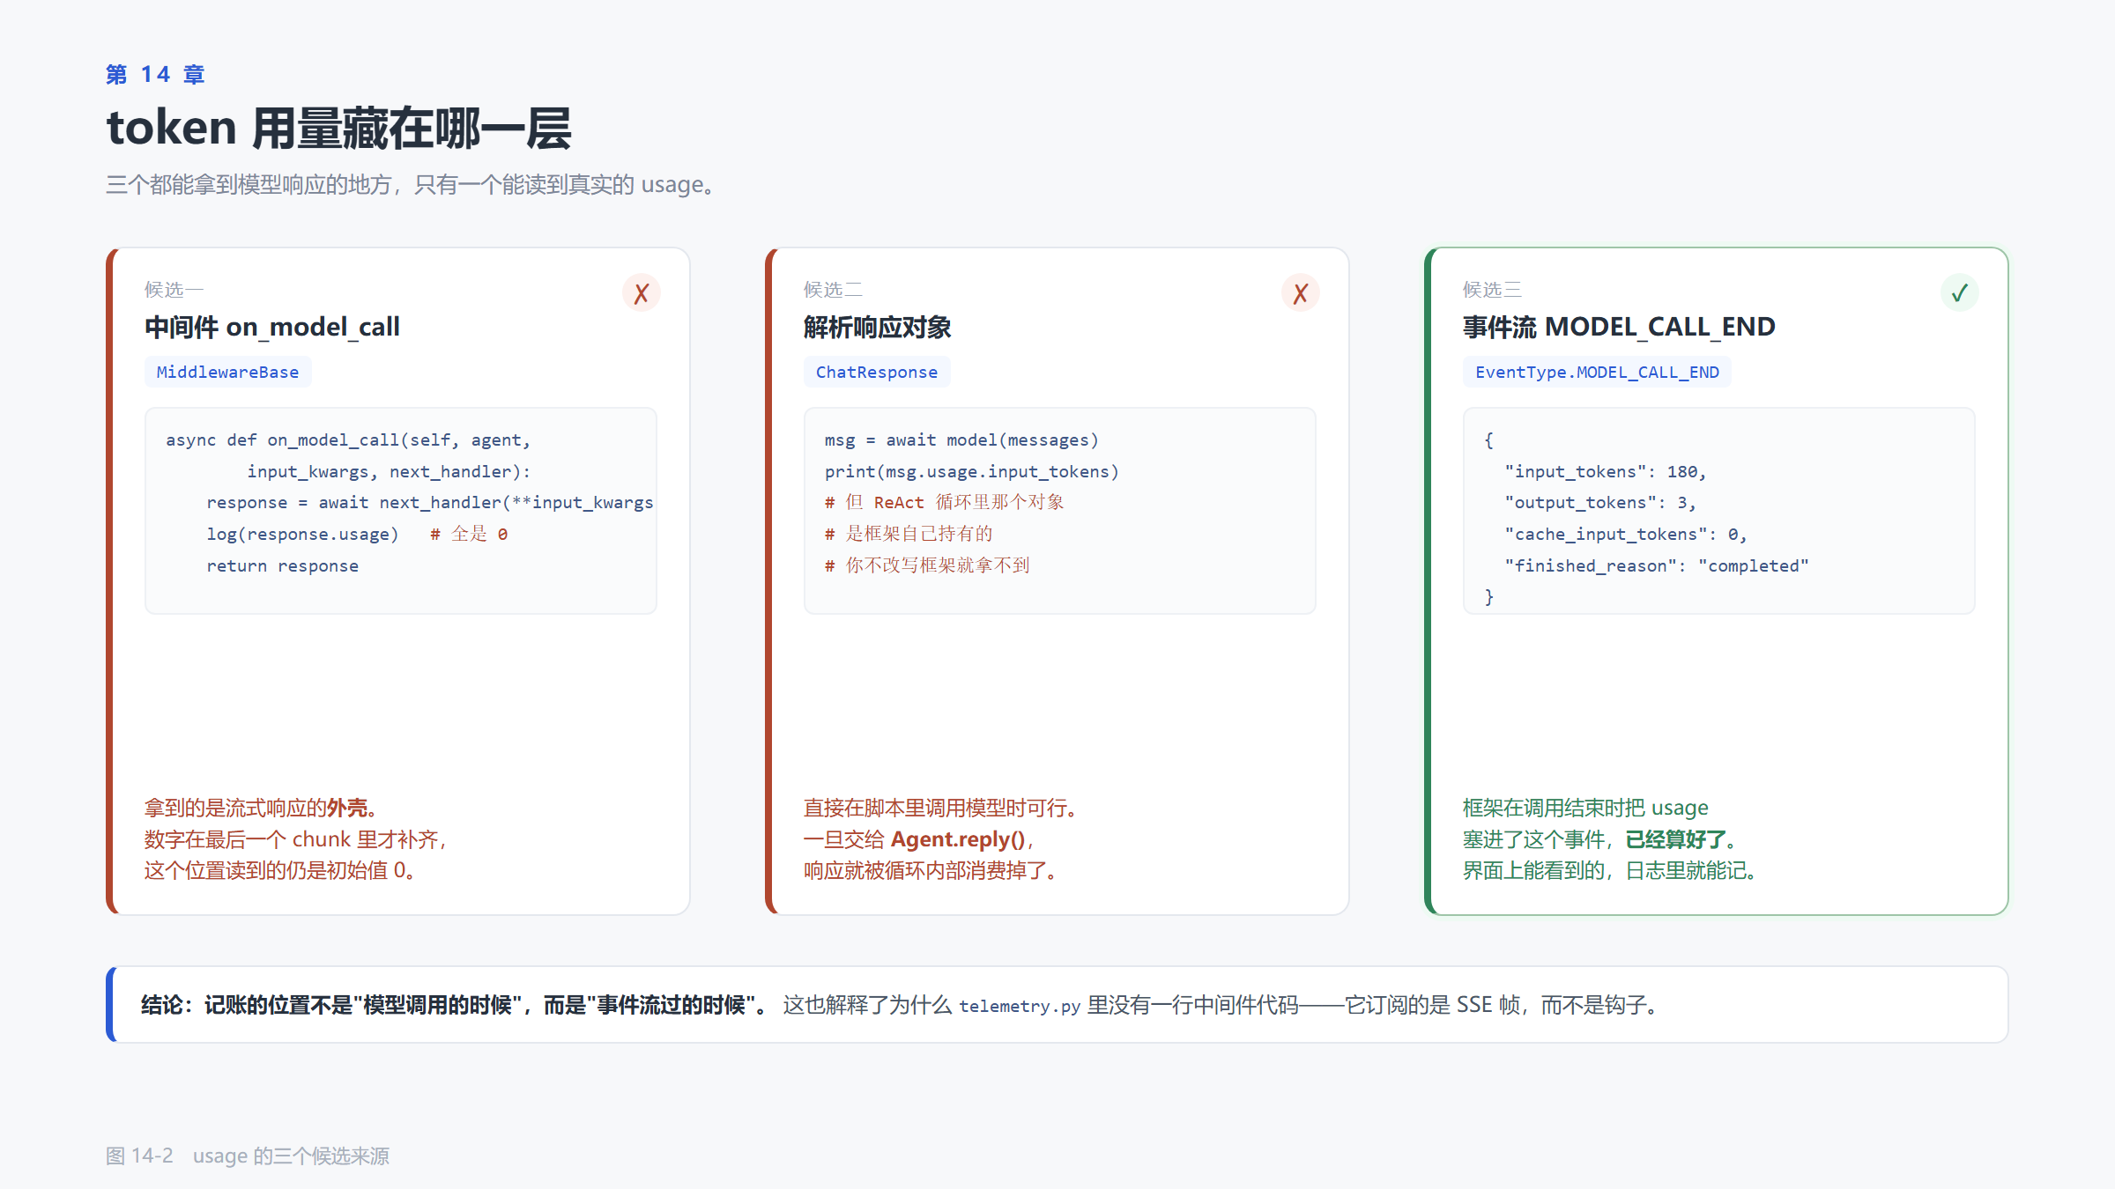The image size is (2115, 1189).
Task: Click code line print(msg.usage.input_tokens)
Action: point(971,471)
